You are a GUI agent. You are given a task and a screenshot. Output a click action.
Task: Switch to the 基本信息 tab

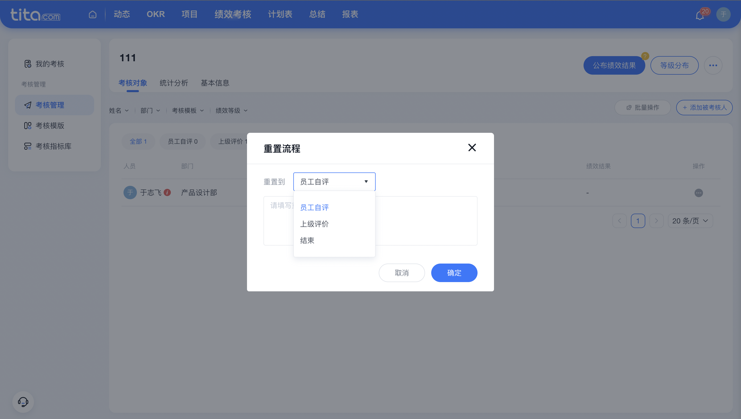(x=215, y=83)
